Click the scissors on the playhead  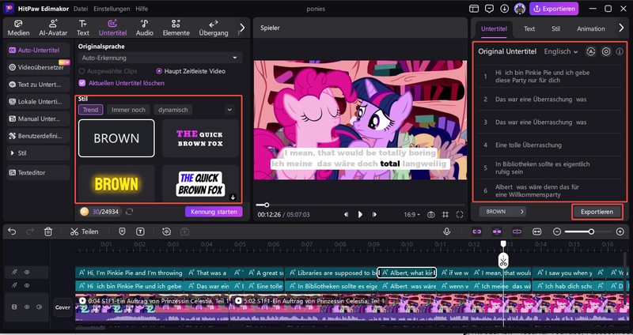coord(503,261)
